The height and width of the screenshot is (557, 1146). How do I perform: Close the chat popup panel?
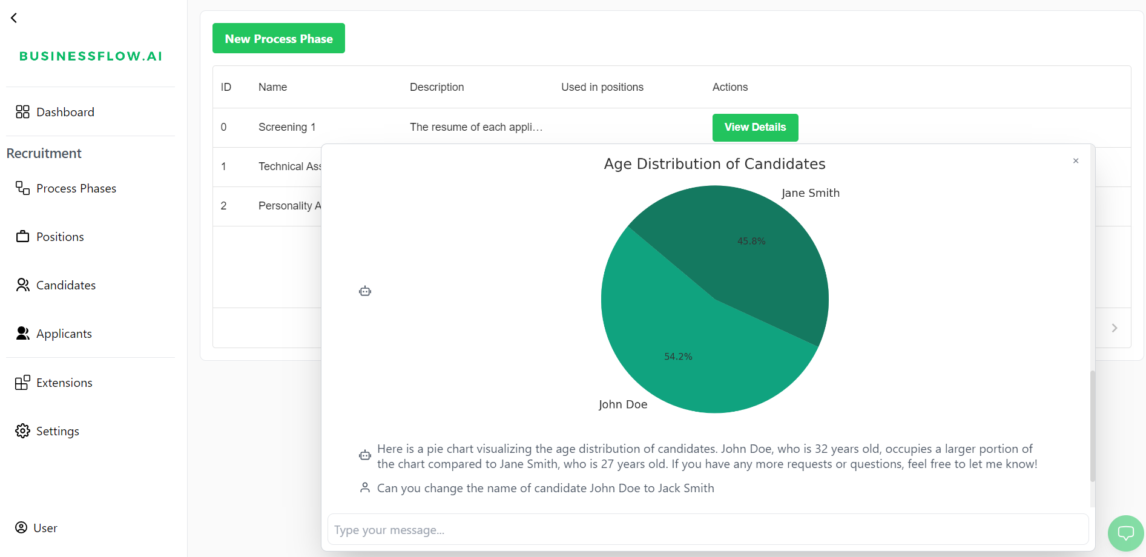(x=1076, y=161)
